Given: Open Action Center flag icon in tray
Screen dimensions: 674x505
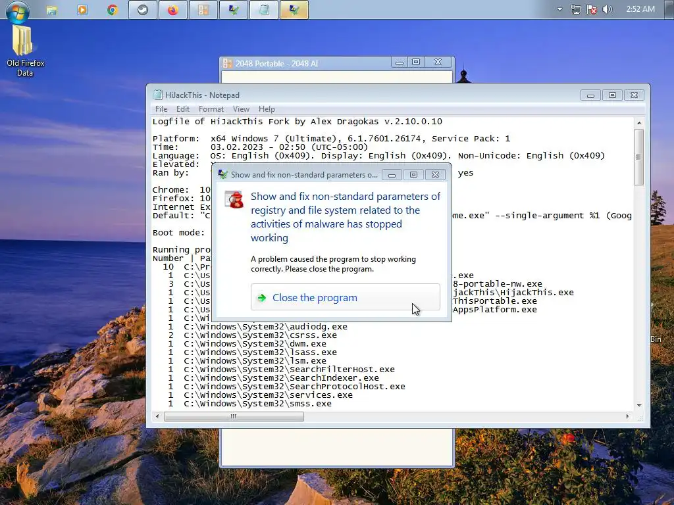Looking at the screenshot, I should click(592, 9).
